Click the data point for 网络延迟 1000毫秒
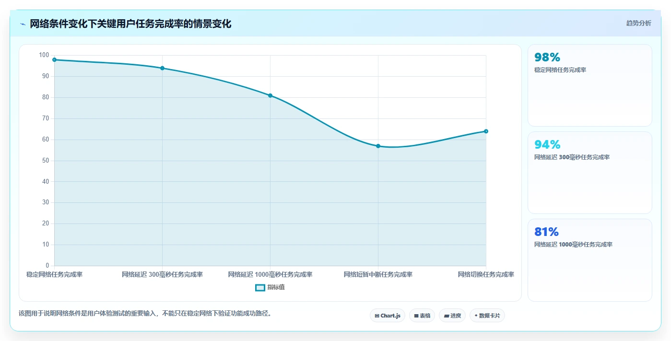Viewport: 671px width, 341px height. tap(270, 95)
